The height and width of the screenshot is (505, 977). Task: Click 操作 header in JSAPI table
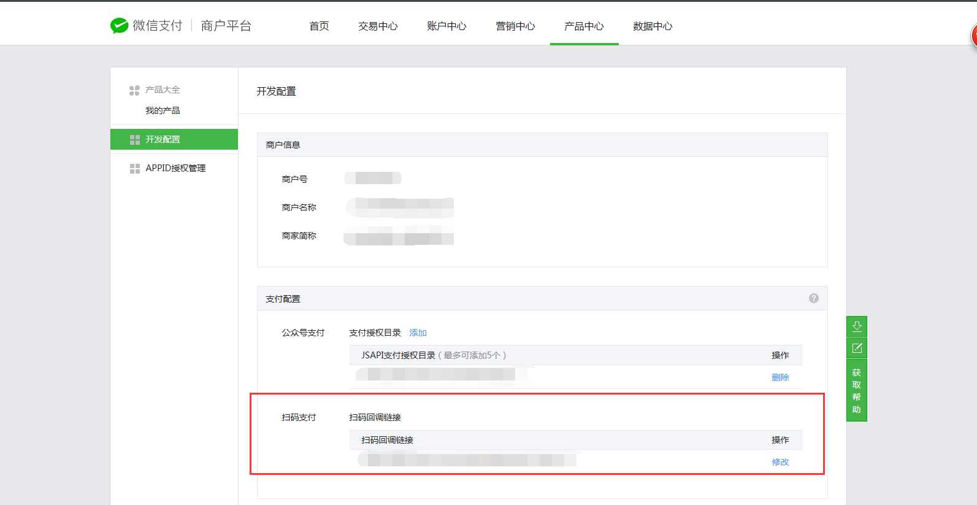pyautogui.click(x=780, y=355)
